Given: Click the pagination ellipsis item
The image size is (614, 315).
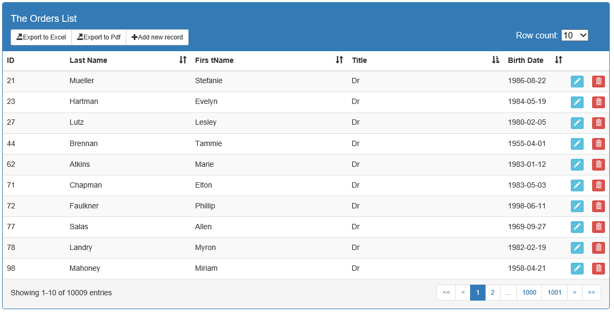Looking at the screenshot, I should click(508, 293).
